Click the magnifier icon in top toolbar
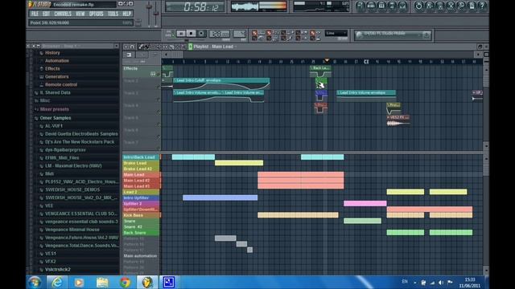Image resolution: width=515 pixels, height=289 pixels. point(461,6)
